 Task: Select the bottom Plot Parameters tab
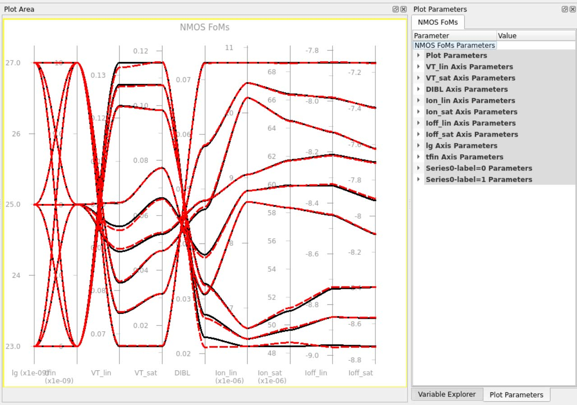pos(516,395)
